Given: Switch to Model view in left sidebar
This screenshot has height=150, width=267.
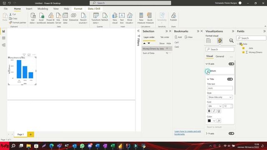Looking at the screenshot, I should click(4, 45).
